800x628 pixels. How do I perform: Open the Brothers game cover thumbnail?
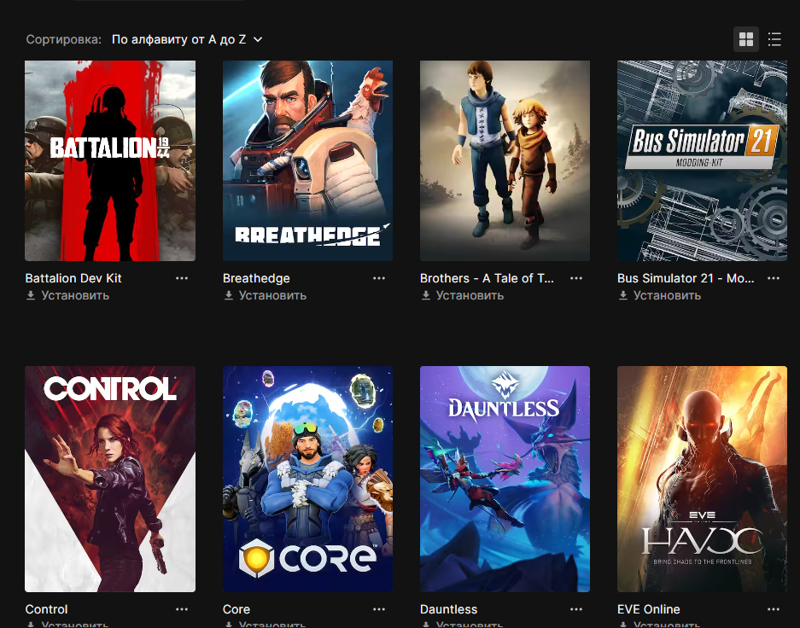[x=505, y=160]
